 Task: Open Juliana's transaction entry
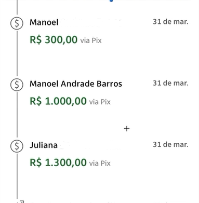point(44,145)
